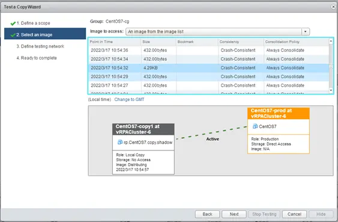Click the Next button

click(x=234, y=214)
